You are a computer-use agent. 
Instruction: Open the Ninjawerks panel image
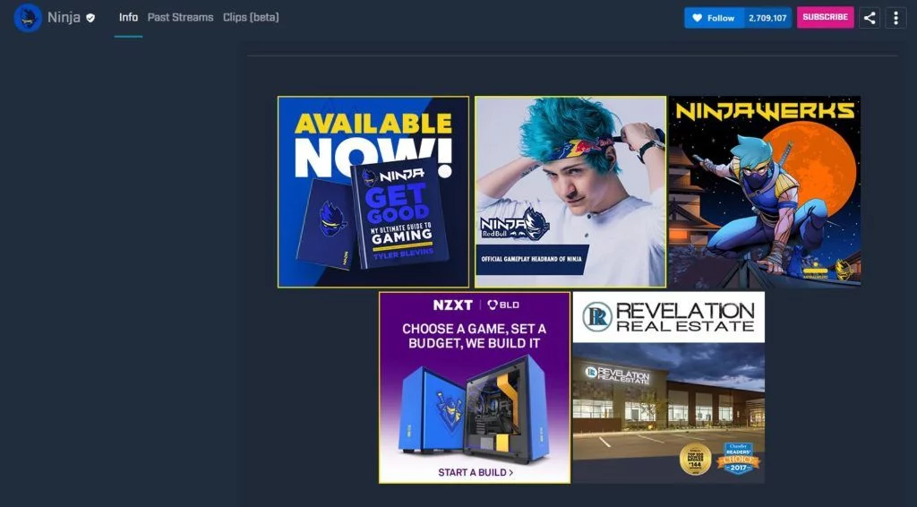[x=765, y=192]
